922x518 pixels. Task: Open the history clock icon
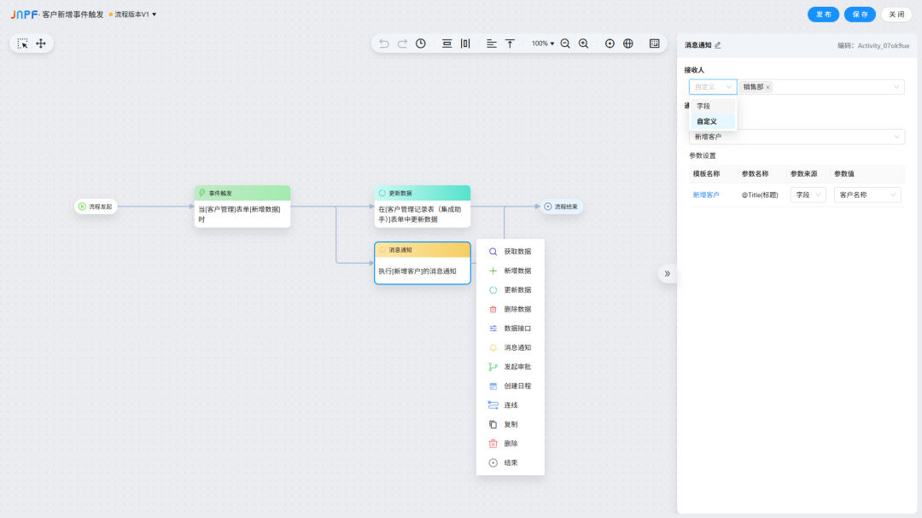tap(421, 44)
